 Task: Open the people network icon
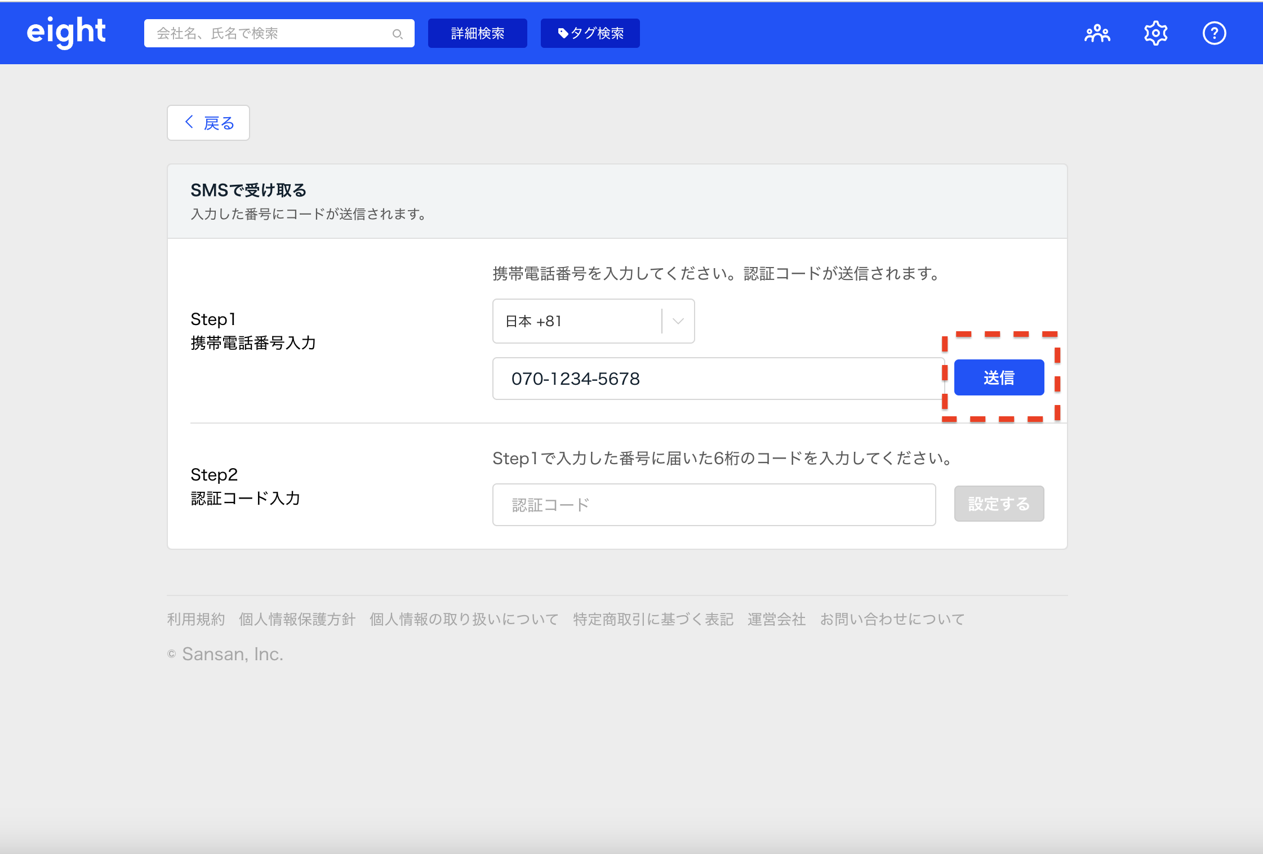coord(1097,33)
